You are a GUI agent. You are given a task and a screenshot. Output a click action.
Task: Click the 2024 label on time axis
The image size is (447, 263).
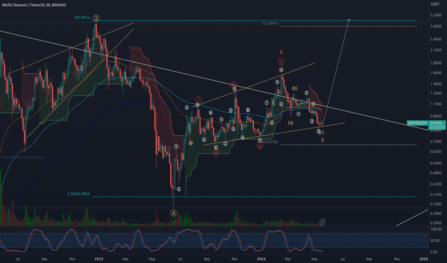tap(423, 259)
